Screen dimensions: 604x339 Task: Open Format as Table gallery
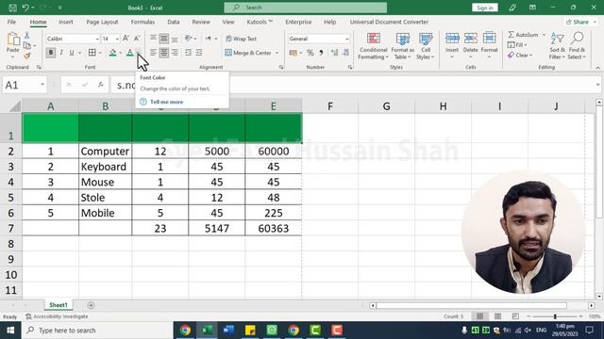tap(403, 46)
